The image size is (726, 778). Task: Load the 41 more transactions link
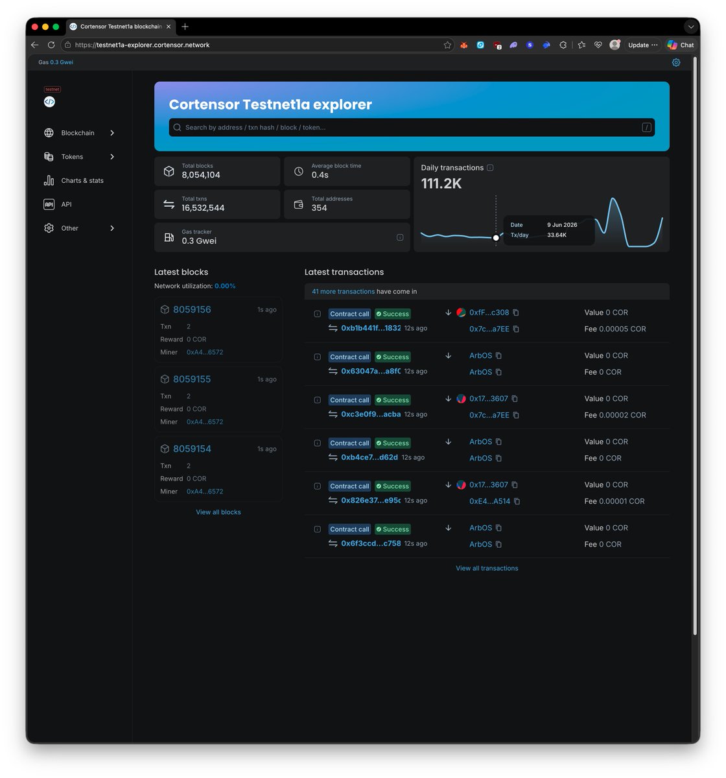(344, 292)
